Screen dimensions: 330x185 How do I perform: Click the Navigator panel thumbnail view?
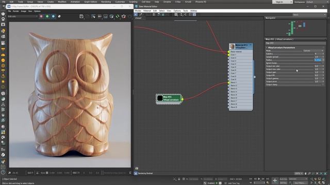tap(295, 28)
